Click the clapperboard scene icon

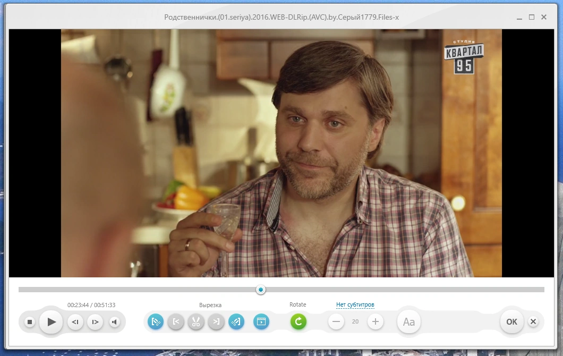pos(261,321)
